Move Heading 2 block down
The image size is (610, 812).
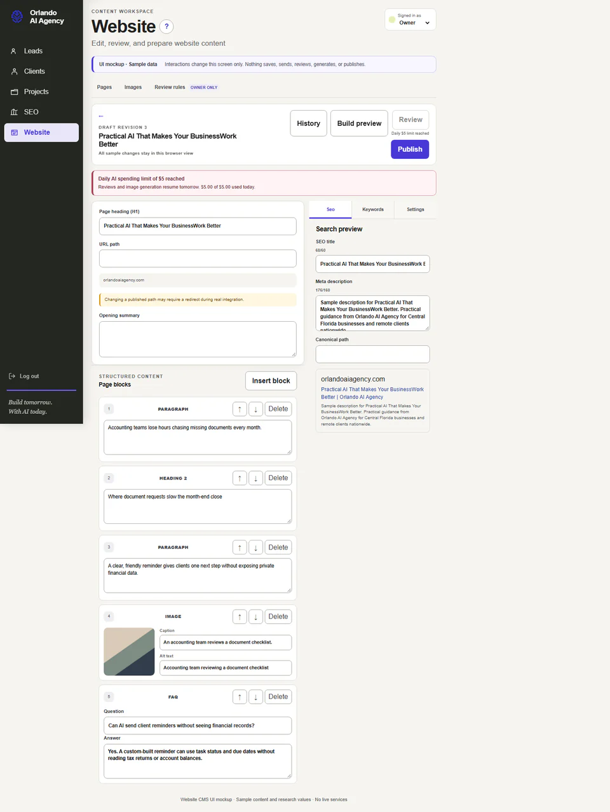[255, 478]
